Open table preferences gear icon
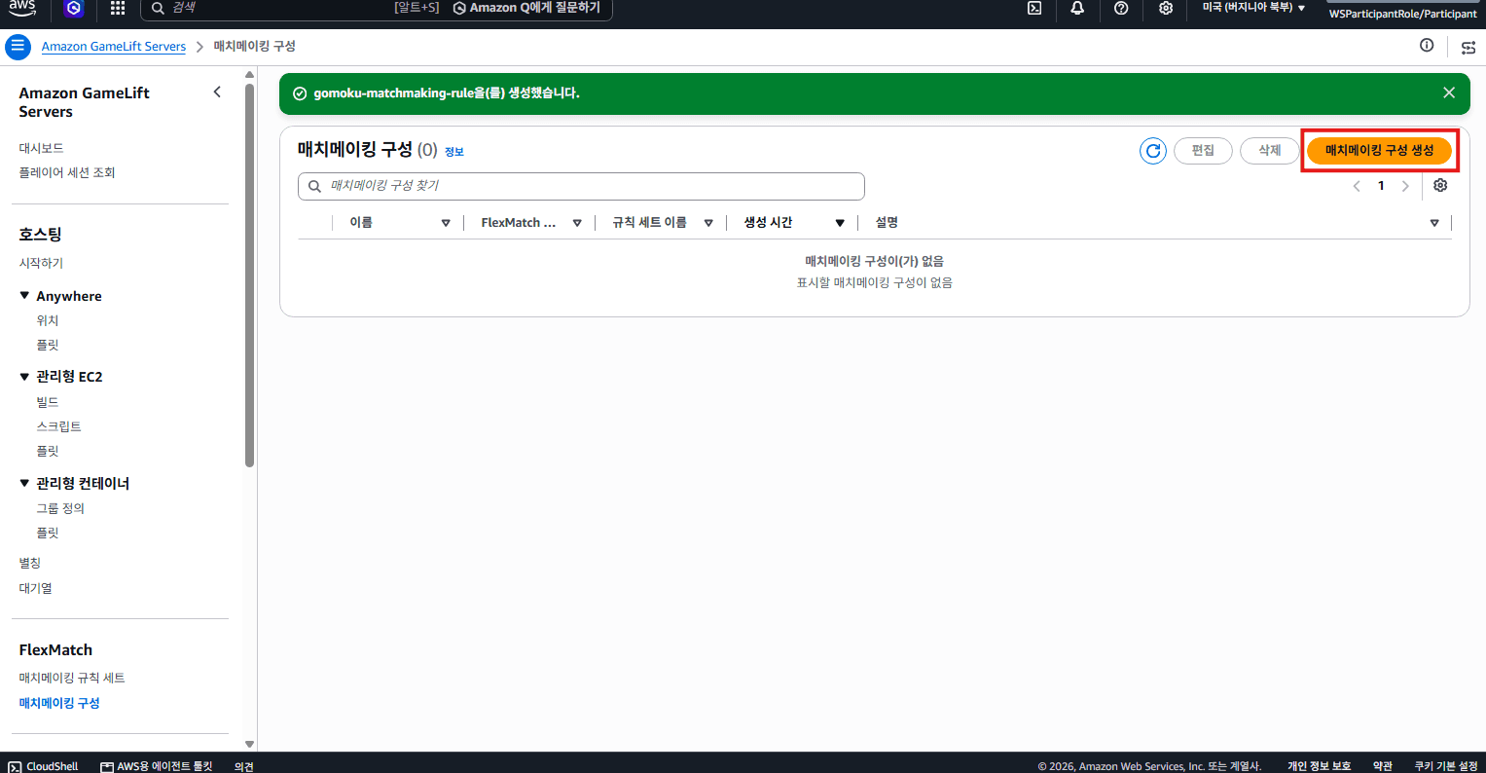This screenshot has height=773, width=1486. tap(1440, 185)
